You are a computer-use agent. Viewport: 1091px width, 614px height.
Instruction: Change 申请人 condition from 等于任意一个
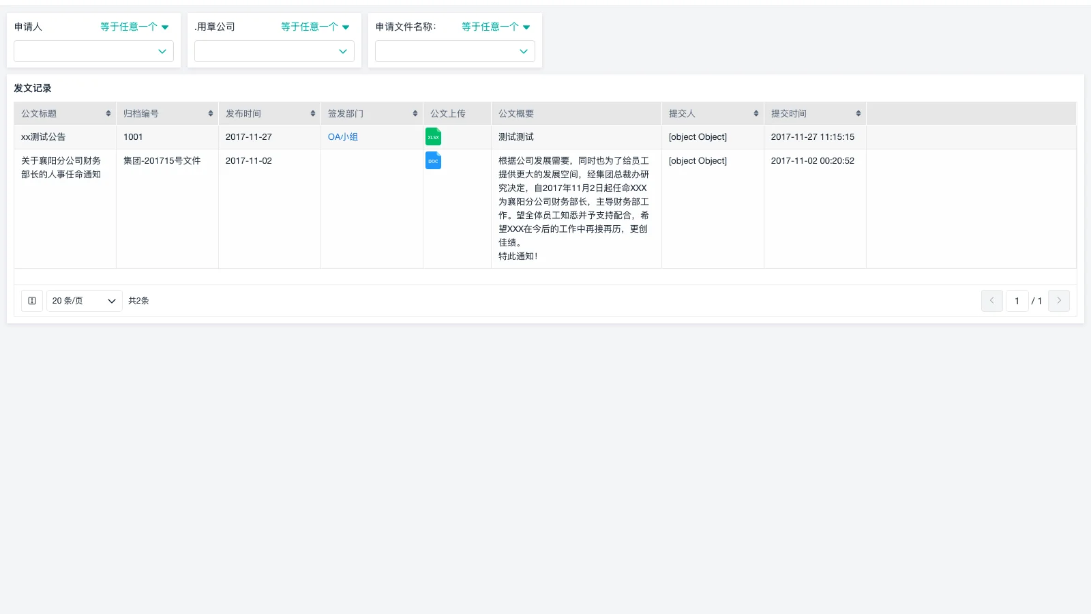(134, 27)
